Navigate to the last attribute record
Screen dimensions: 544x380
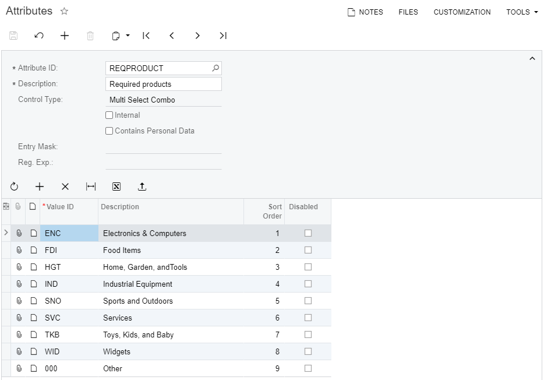[x=222, y=36]
